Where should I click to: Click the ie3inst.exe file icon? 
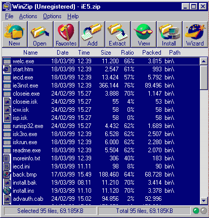point(7,85)
